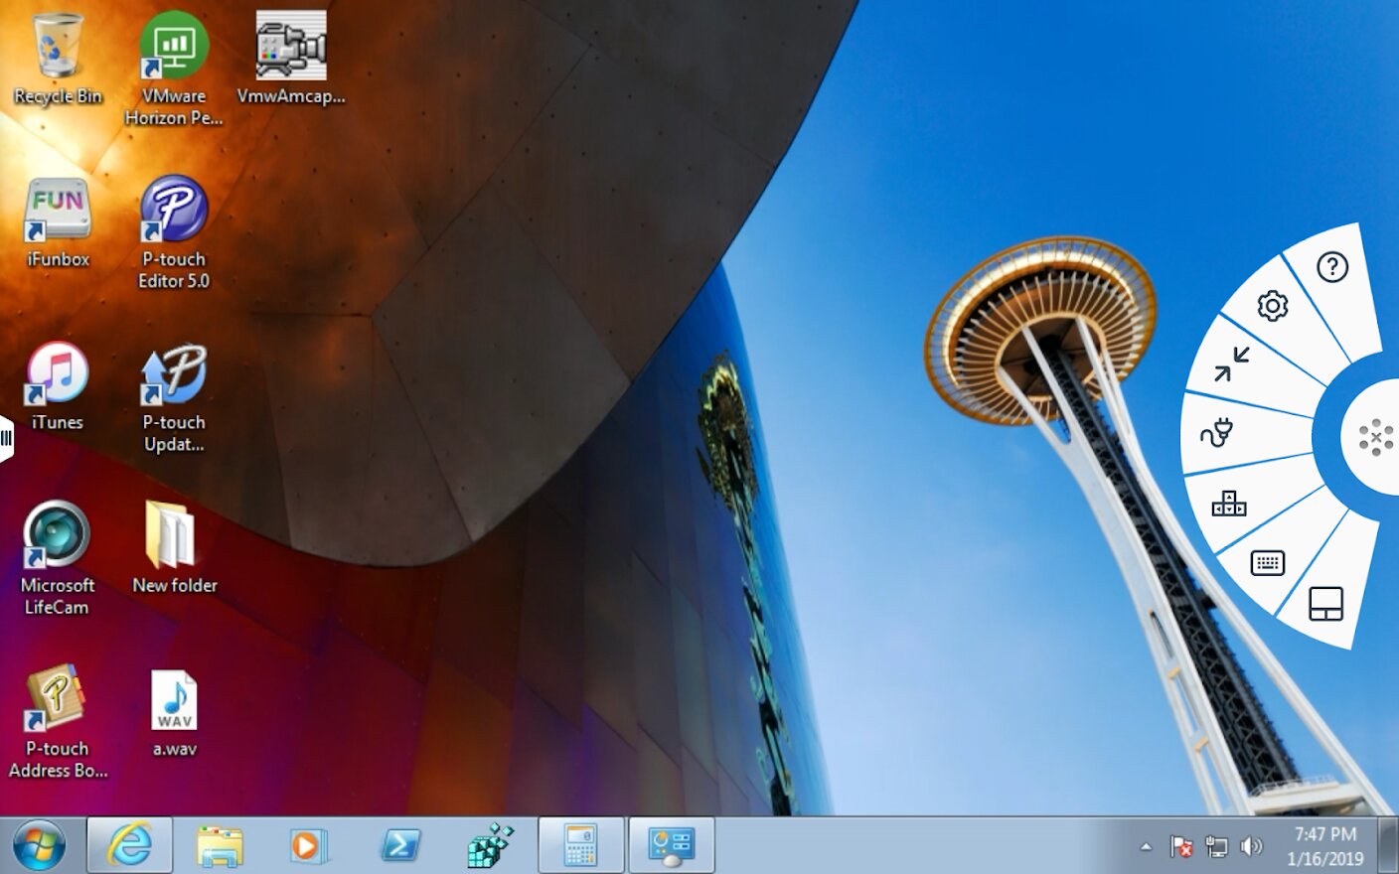1399x874 pixels.
Task: Open the Windows Start menu
Action: pyautogui.click(x=40, y=846)
